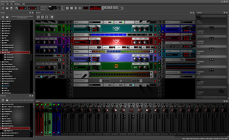
Task: Select the third workspace layout icon in the toolbar
Action: coord(76,8)
